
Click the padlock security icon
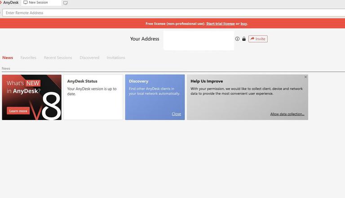coord(244,39)
